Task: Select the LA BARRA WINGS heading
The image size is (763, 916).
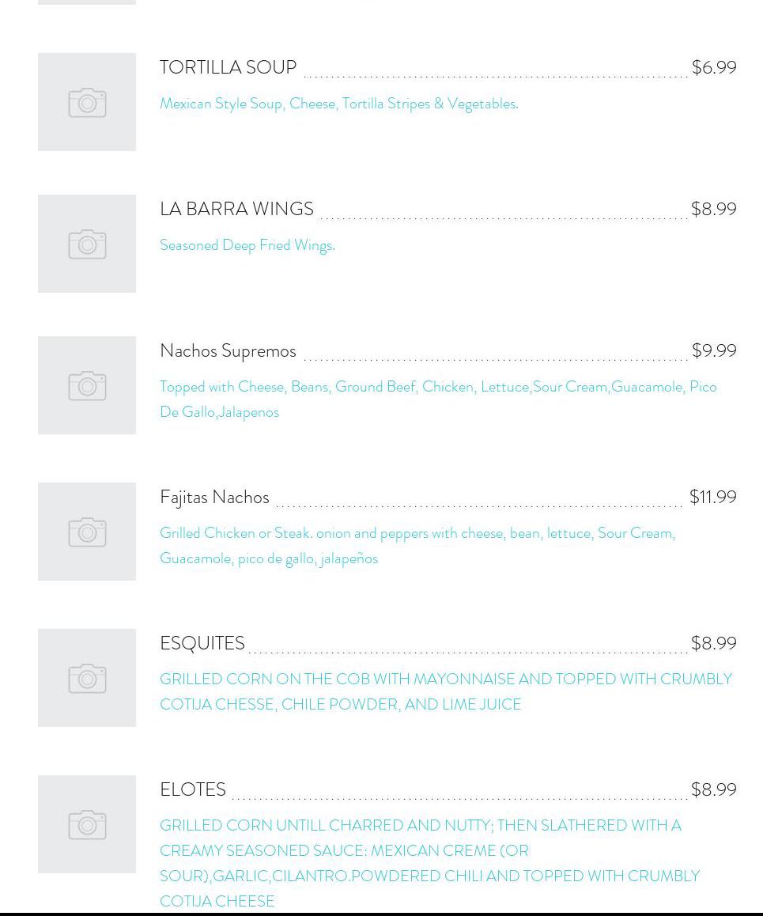Action: pos(236,210)
